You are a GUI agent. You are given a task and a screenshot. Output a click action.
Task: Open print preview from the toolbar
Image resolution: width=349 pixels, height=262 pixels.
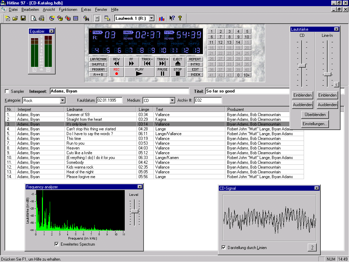pos(34,18)
